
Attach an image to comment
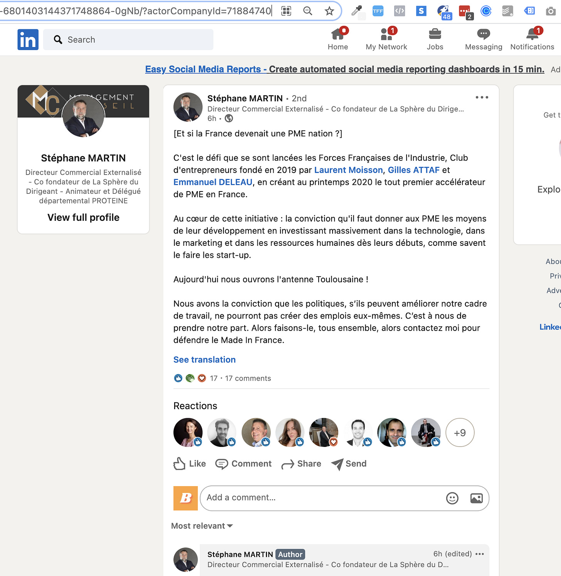477,498
